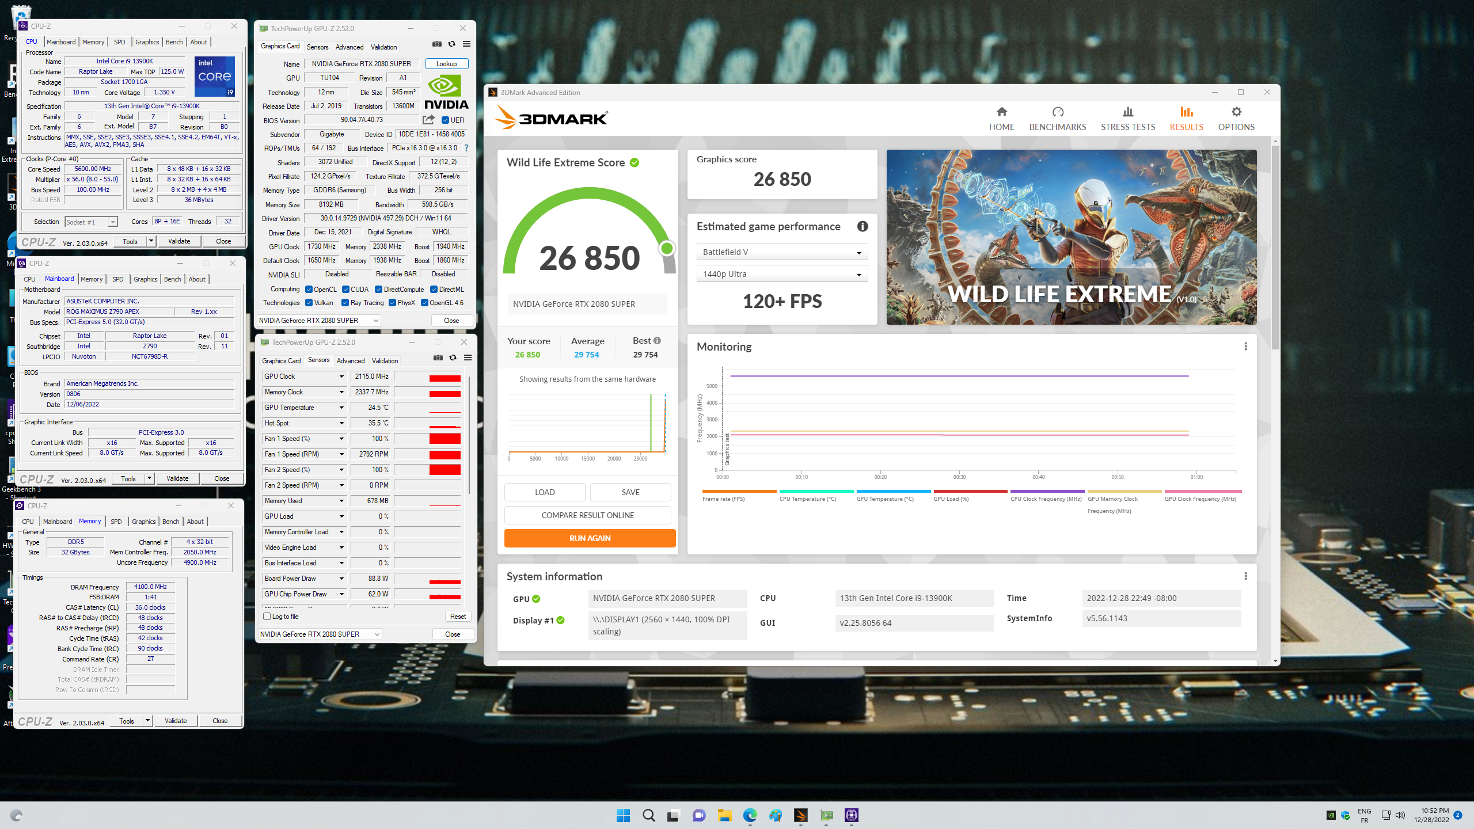This screenshot has height=829, width=1474.
Task: Open the 3DMark HOME section
Action: point(1001,119)
